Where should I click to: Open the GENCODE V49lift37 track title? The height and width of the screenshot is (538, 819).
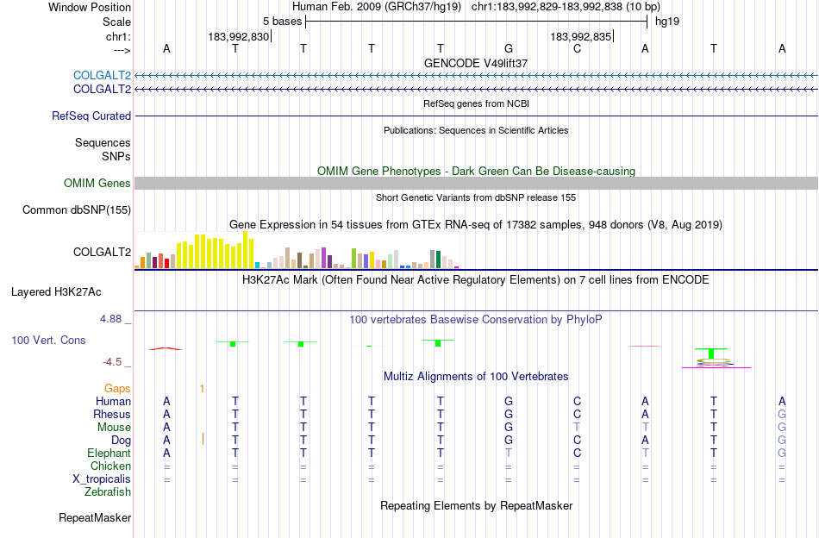click(x=476, y=63)
